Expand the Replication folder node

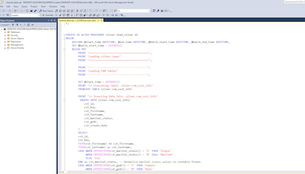point(5,42)
